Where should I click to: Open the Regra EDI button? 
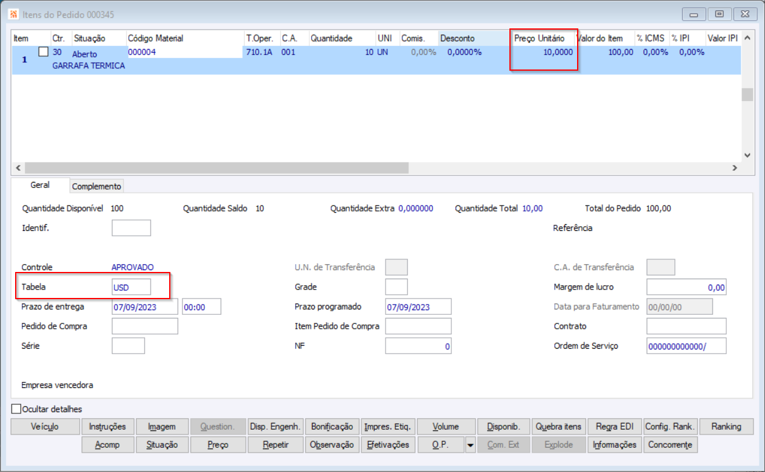point(615,427)
